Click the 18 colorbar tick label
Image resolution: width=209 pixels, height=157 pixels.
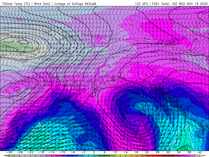pyautogui.click(x=136, y=152)
